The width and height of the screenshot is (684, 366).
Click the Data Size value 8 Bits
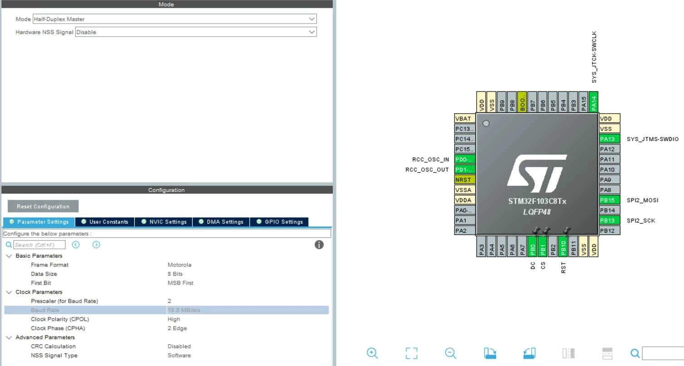click(x=175, y=274)
